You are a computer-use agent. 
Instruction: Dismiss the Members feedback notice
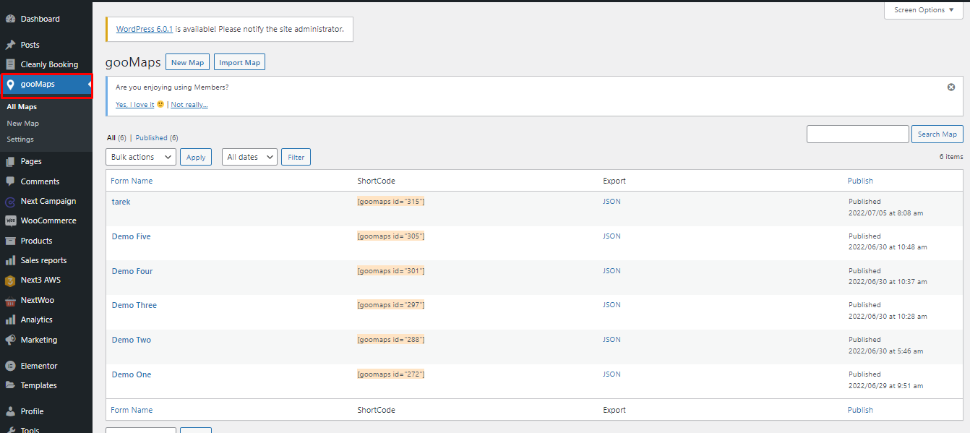pos(951,87)
